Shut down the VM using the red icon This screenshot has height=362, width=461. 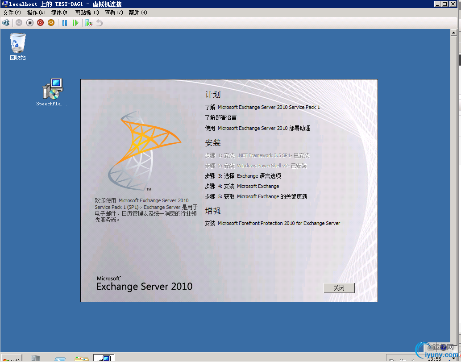40,23
